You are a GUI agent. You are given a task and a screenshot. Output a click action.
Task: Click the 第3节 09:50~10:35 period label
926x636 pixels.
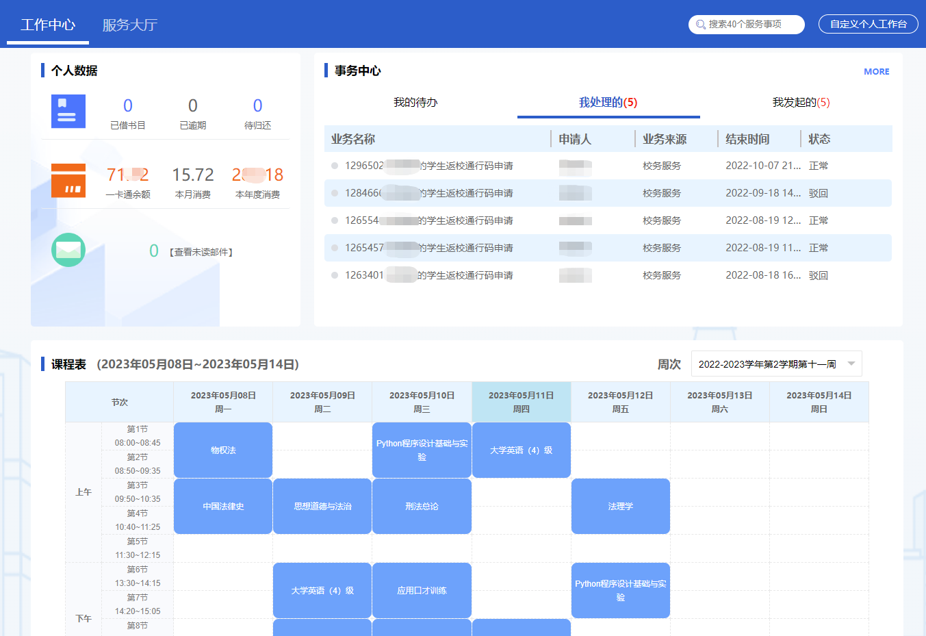click(x=138, y=492)
